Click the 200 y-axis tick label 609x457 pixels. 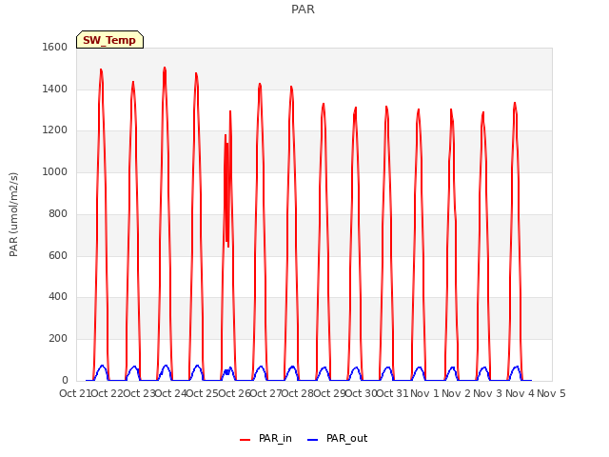click(x=58, y=339)
